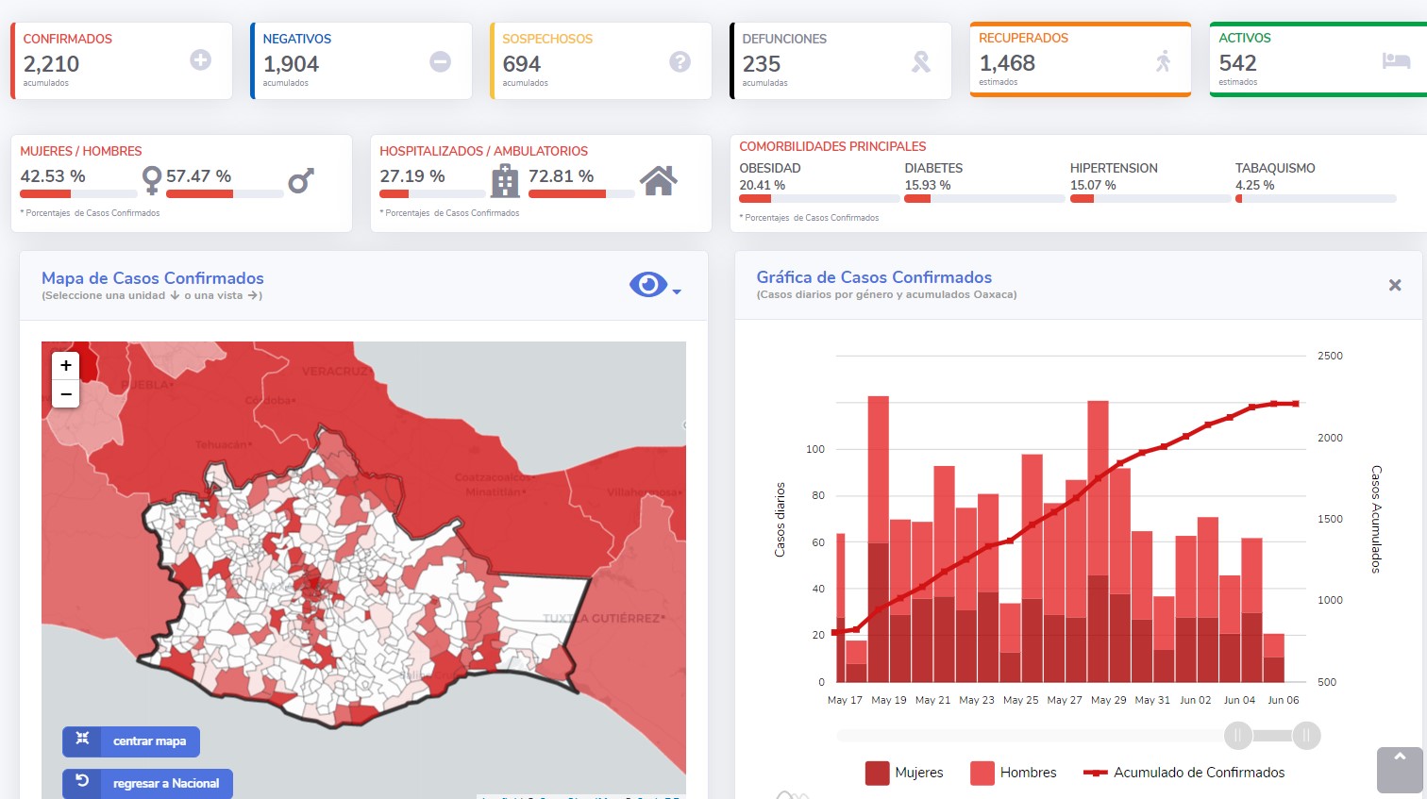Click the question mark icon in Sospechosos card
The height and width of the screenshot is (799, 1427).
680,61
